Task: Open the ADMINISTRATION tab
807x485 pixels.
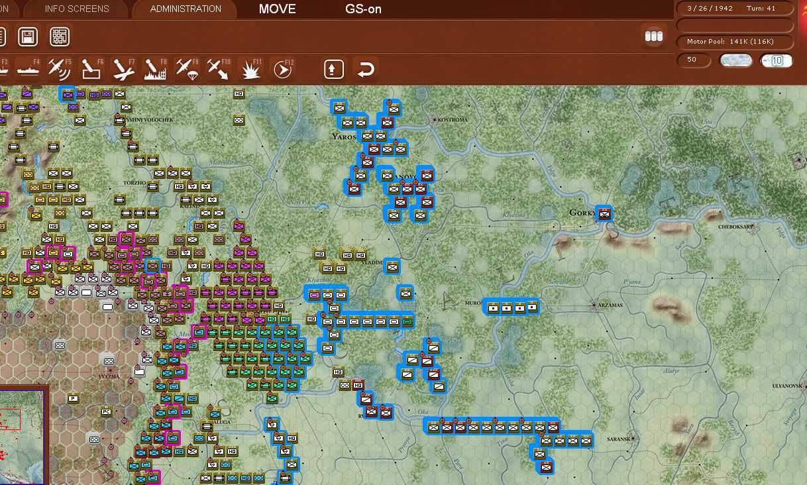Action: click(186, 9)
